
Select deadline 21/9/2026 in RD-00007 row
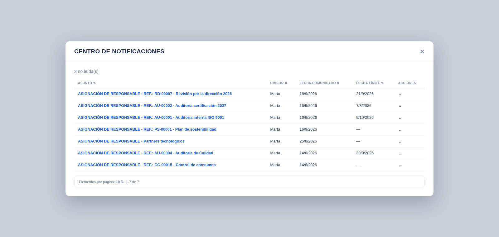365,94
